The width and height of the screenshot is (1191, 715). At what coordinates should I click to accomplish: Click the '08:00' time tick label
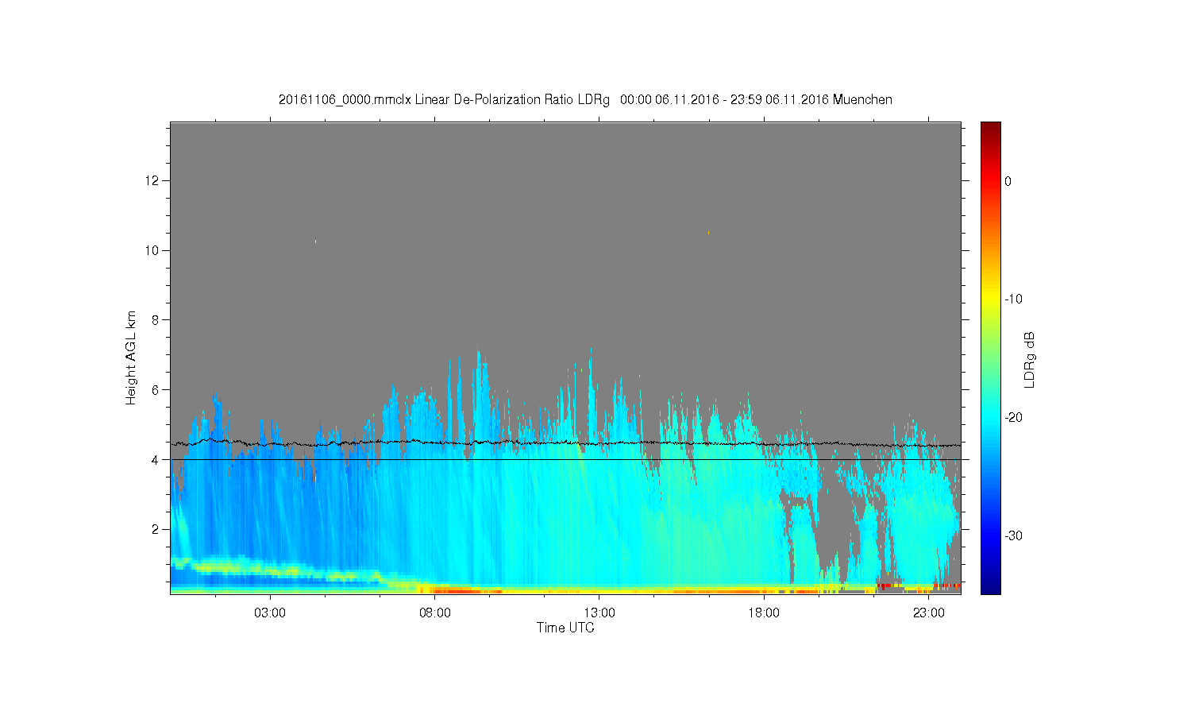[x=434, y=613]
